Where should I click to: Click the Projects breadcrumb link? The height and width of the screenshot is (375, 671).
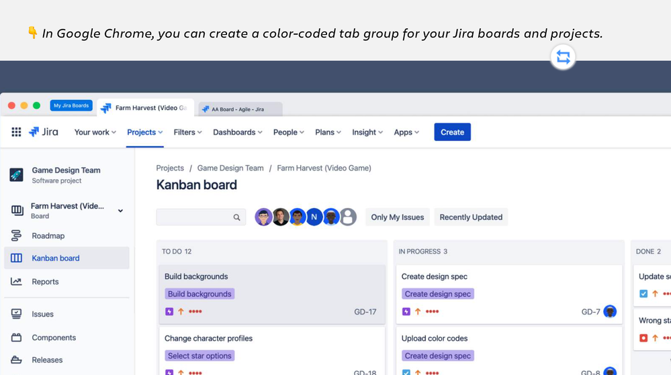(170, 168)
